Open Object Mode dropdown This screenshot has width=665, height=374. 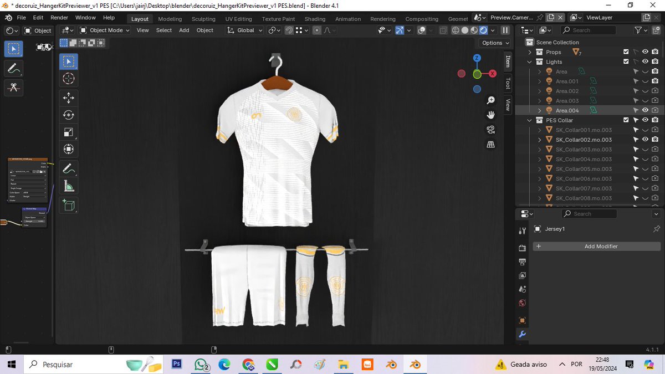pyautogui.click(x=105, y=30)
